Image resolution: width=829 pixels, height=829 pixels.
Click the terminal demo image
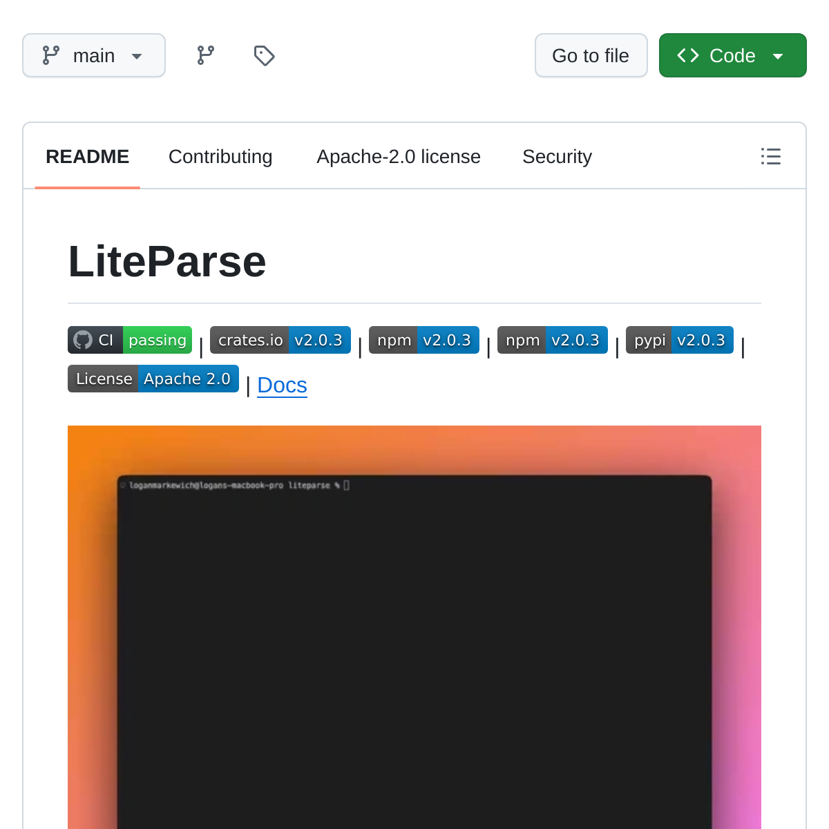pyautogui.click(x=414, y=627)
